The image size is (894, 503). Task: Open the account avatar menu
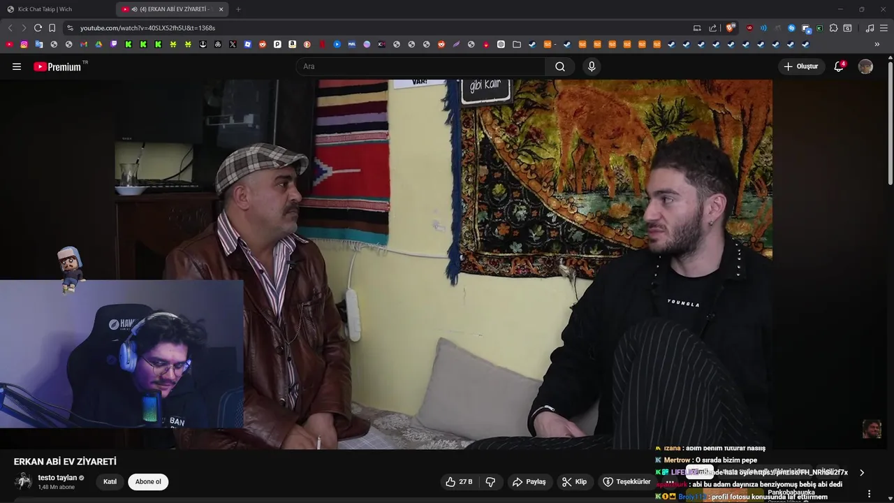coord(865,66)
